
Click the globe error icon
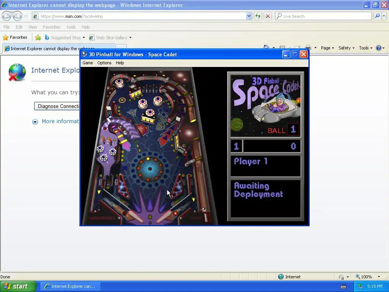click(17, 72)
